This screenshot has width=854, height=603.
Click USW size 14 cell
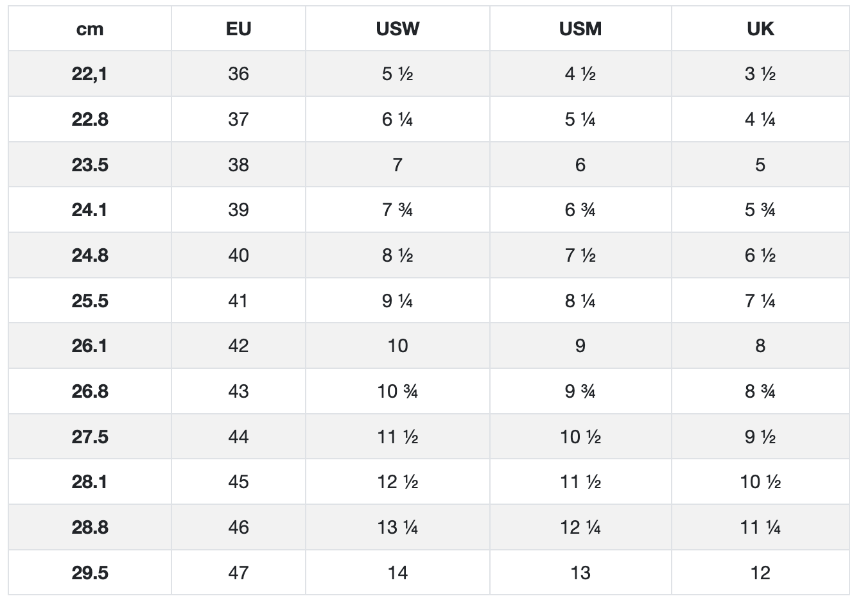tap(397, 573)
